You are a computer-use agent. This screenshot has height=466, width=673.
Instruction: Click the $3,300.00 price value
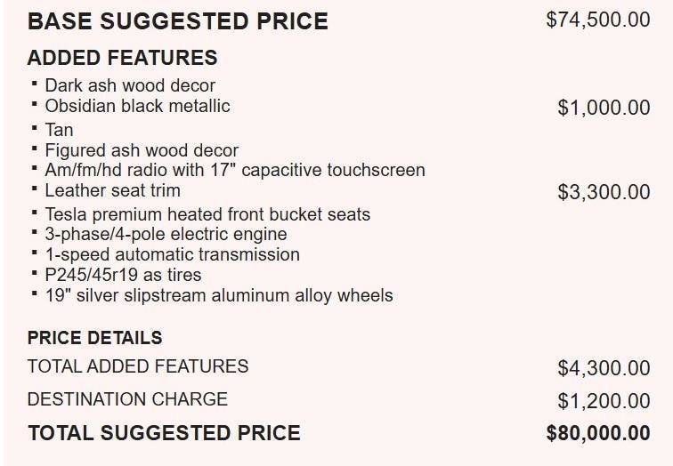click(604, 192)
